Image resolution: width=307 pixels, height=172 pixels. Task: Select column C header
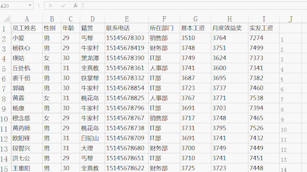coord(71,19)
